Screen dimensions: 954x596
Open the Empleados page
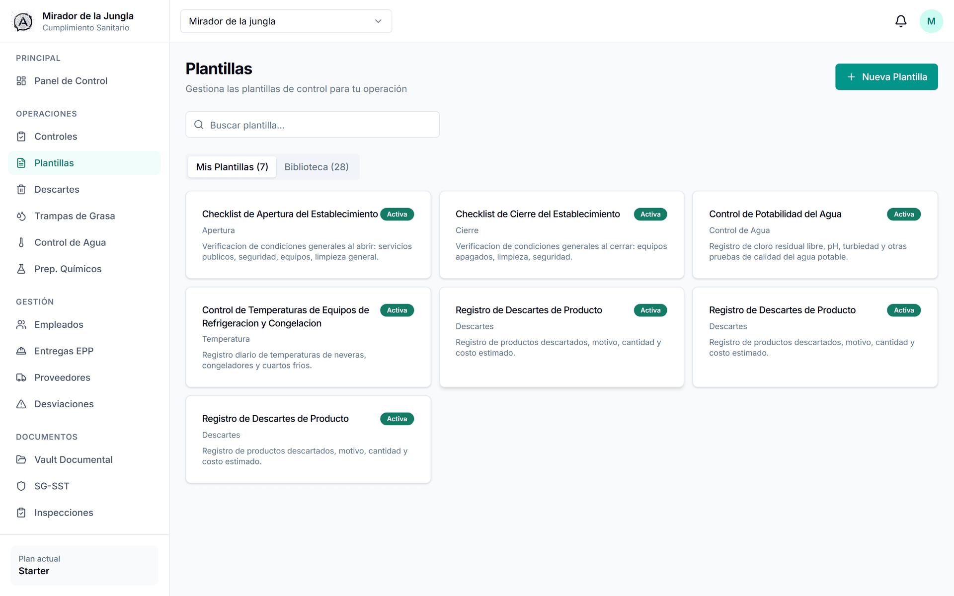[x=84, y=324]
